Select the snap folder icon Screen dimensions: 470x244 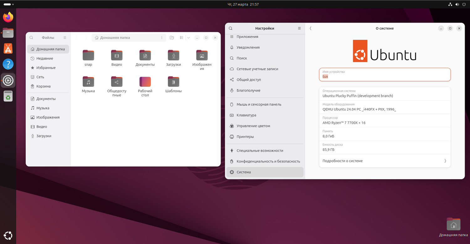click(88, 55)
